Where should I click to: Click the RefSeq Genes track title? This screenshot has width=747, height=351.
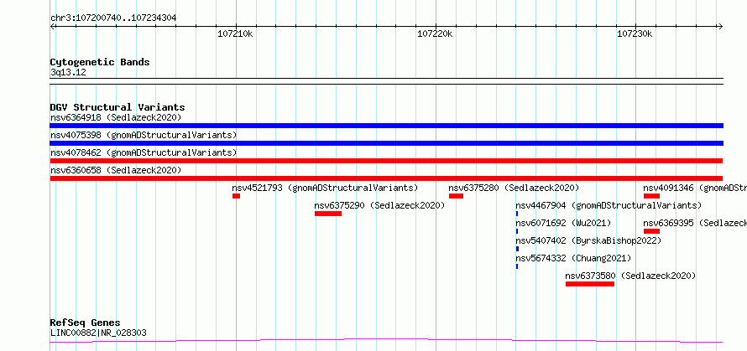point(86,323)
